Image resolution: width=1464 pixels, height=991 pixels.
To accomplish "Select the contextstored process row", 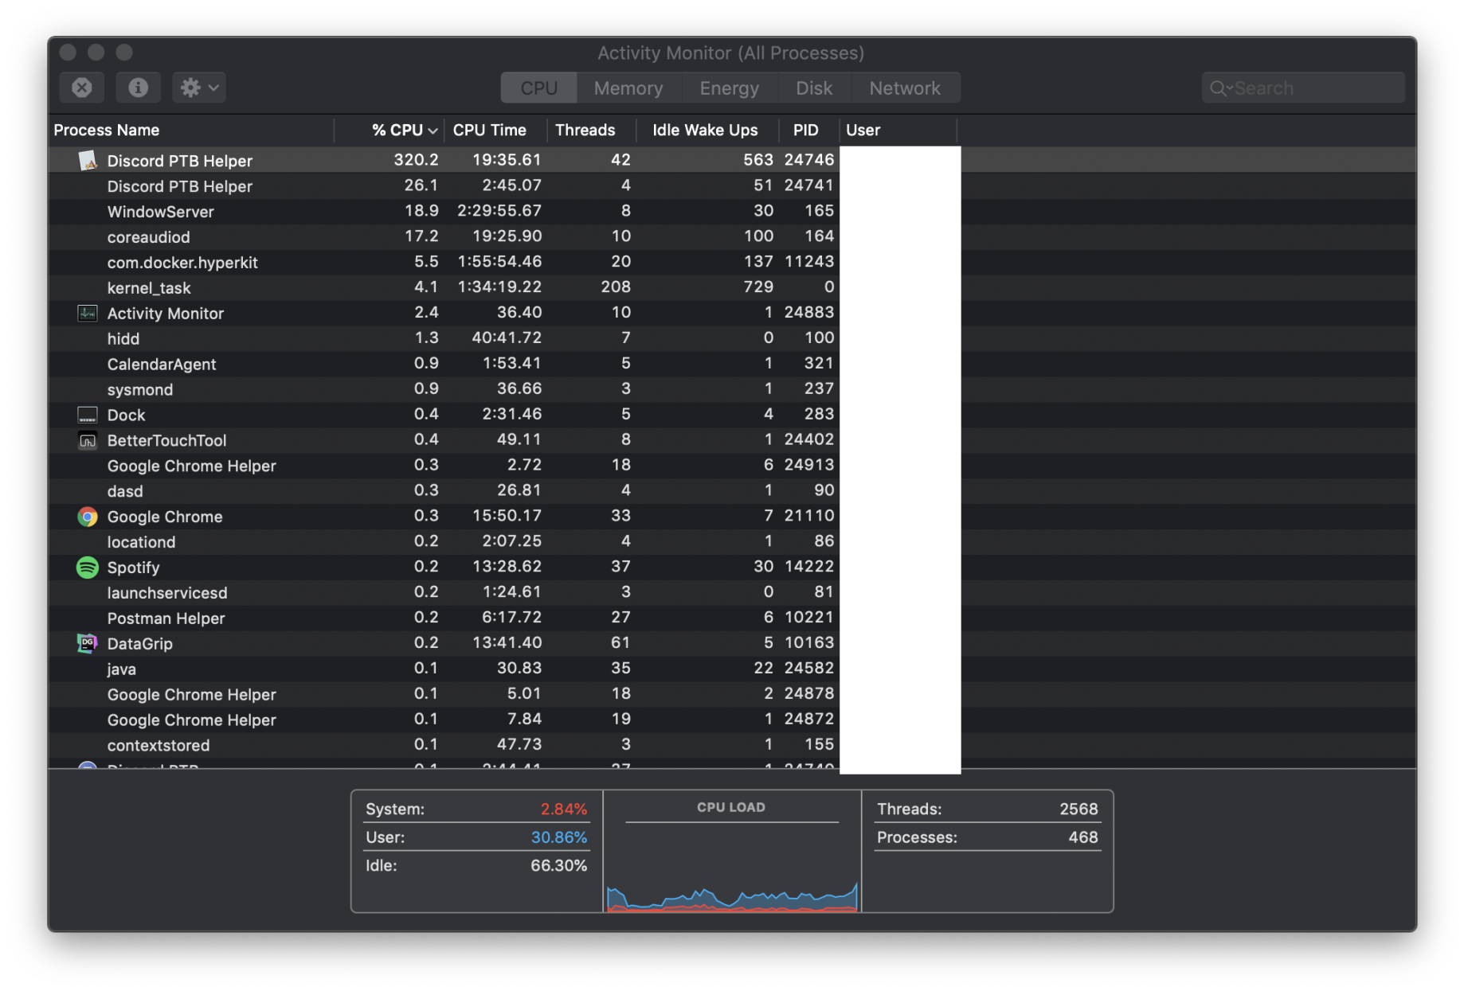I will point(732,746).
